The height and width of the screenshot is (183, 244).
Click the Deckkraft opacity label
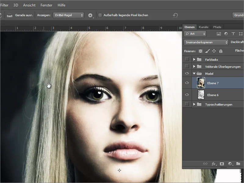237,42
